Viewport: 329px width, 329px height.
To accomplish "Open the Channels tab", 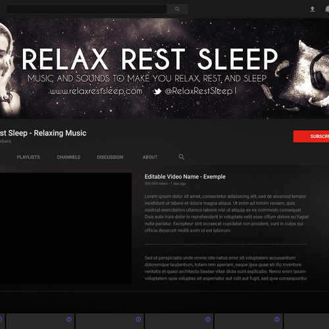I will tap(68, 157).
